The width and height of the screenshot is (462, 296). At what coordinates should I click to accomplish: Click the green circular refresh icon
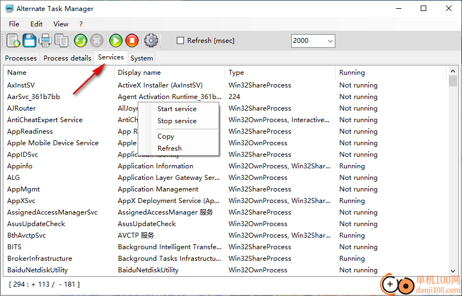click(80, 41)
